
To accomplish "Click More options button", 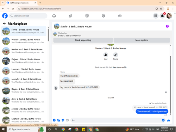I will 142,40.
